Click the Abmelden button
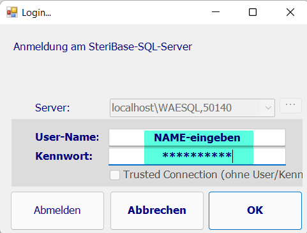 pyautogui.click(x=57, y=211)
